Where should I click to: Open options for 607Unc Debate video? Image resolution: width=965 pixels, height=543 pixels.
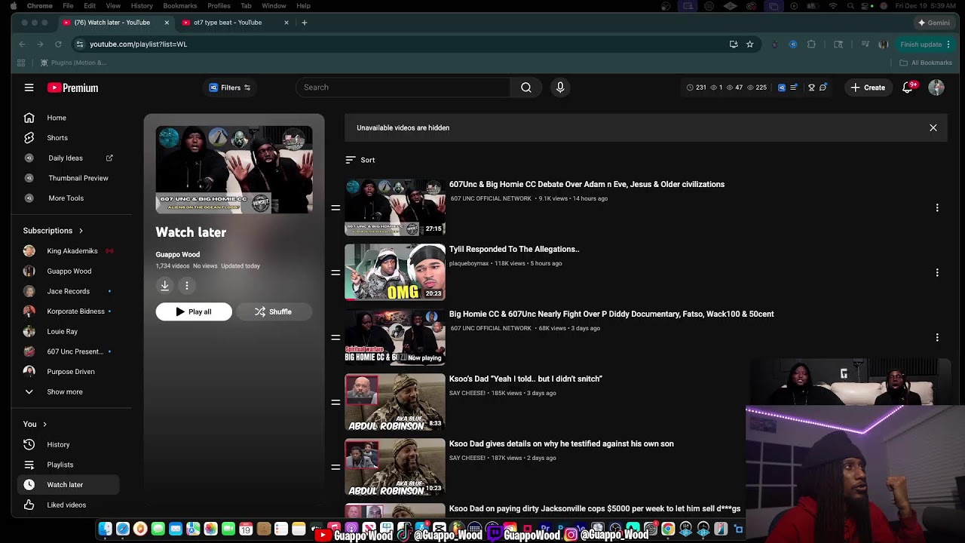(937, 207)
